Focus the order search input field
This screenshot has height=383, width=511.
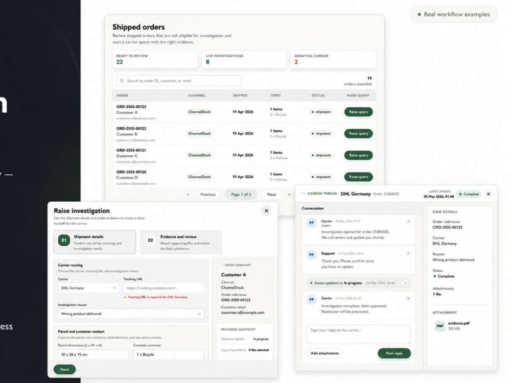(178, 81)
